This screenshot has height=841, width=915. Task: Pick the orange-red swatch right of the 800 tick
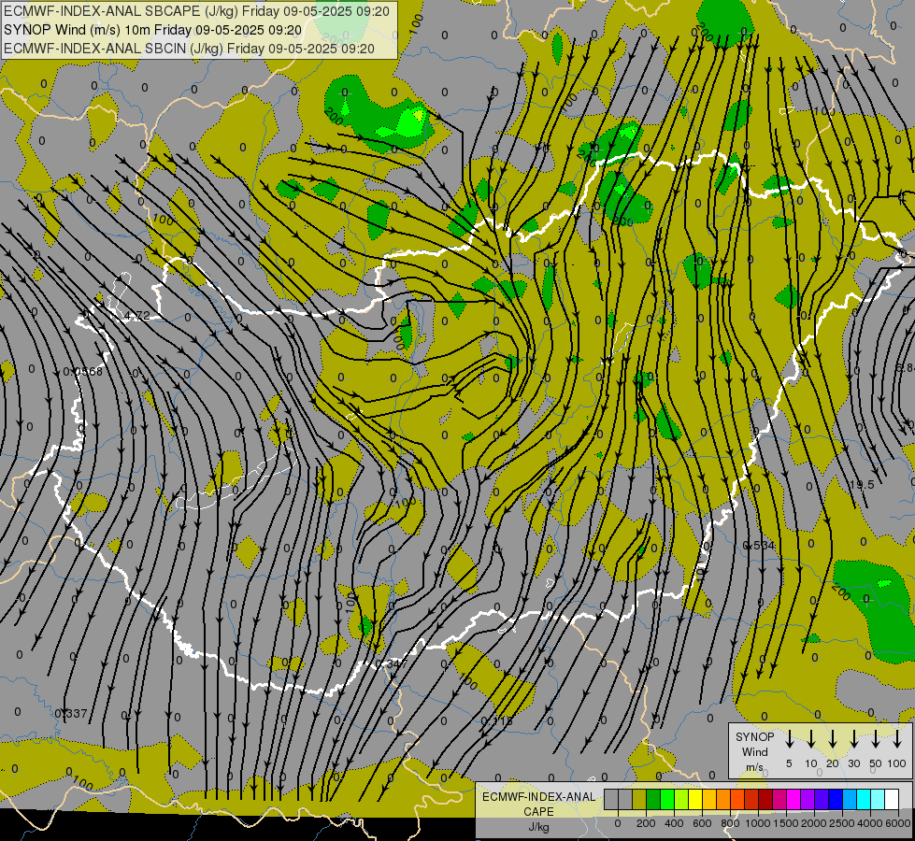tap(737, 800)
